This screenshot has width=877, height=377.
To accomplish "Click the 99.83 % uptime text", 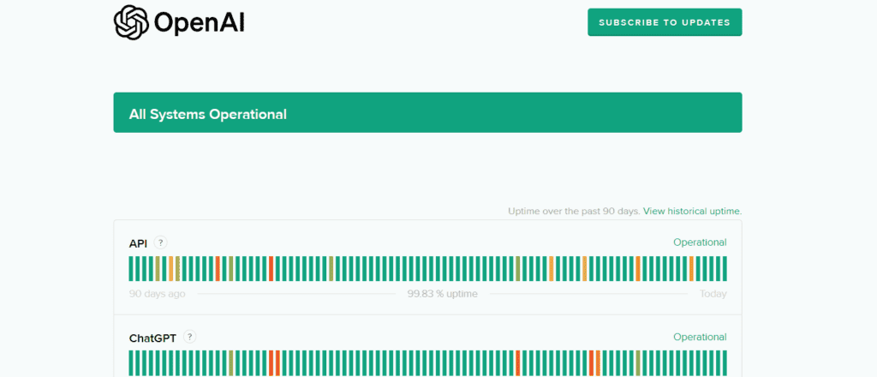I will pos(443,294).
